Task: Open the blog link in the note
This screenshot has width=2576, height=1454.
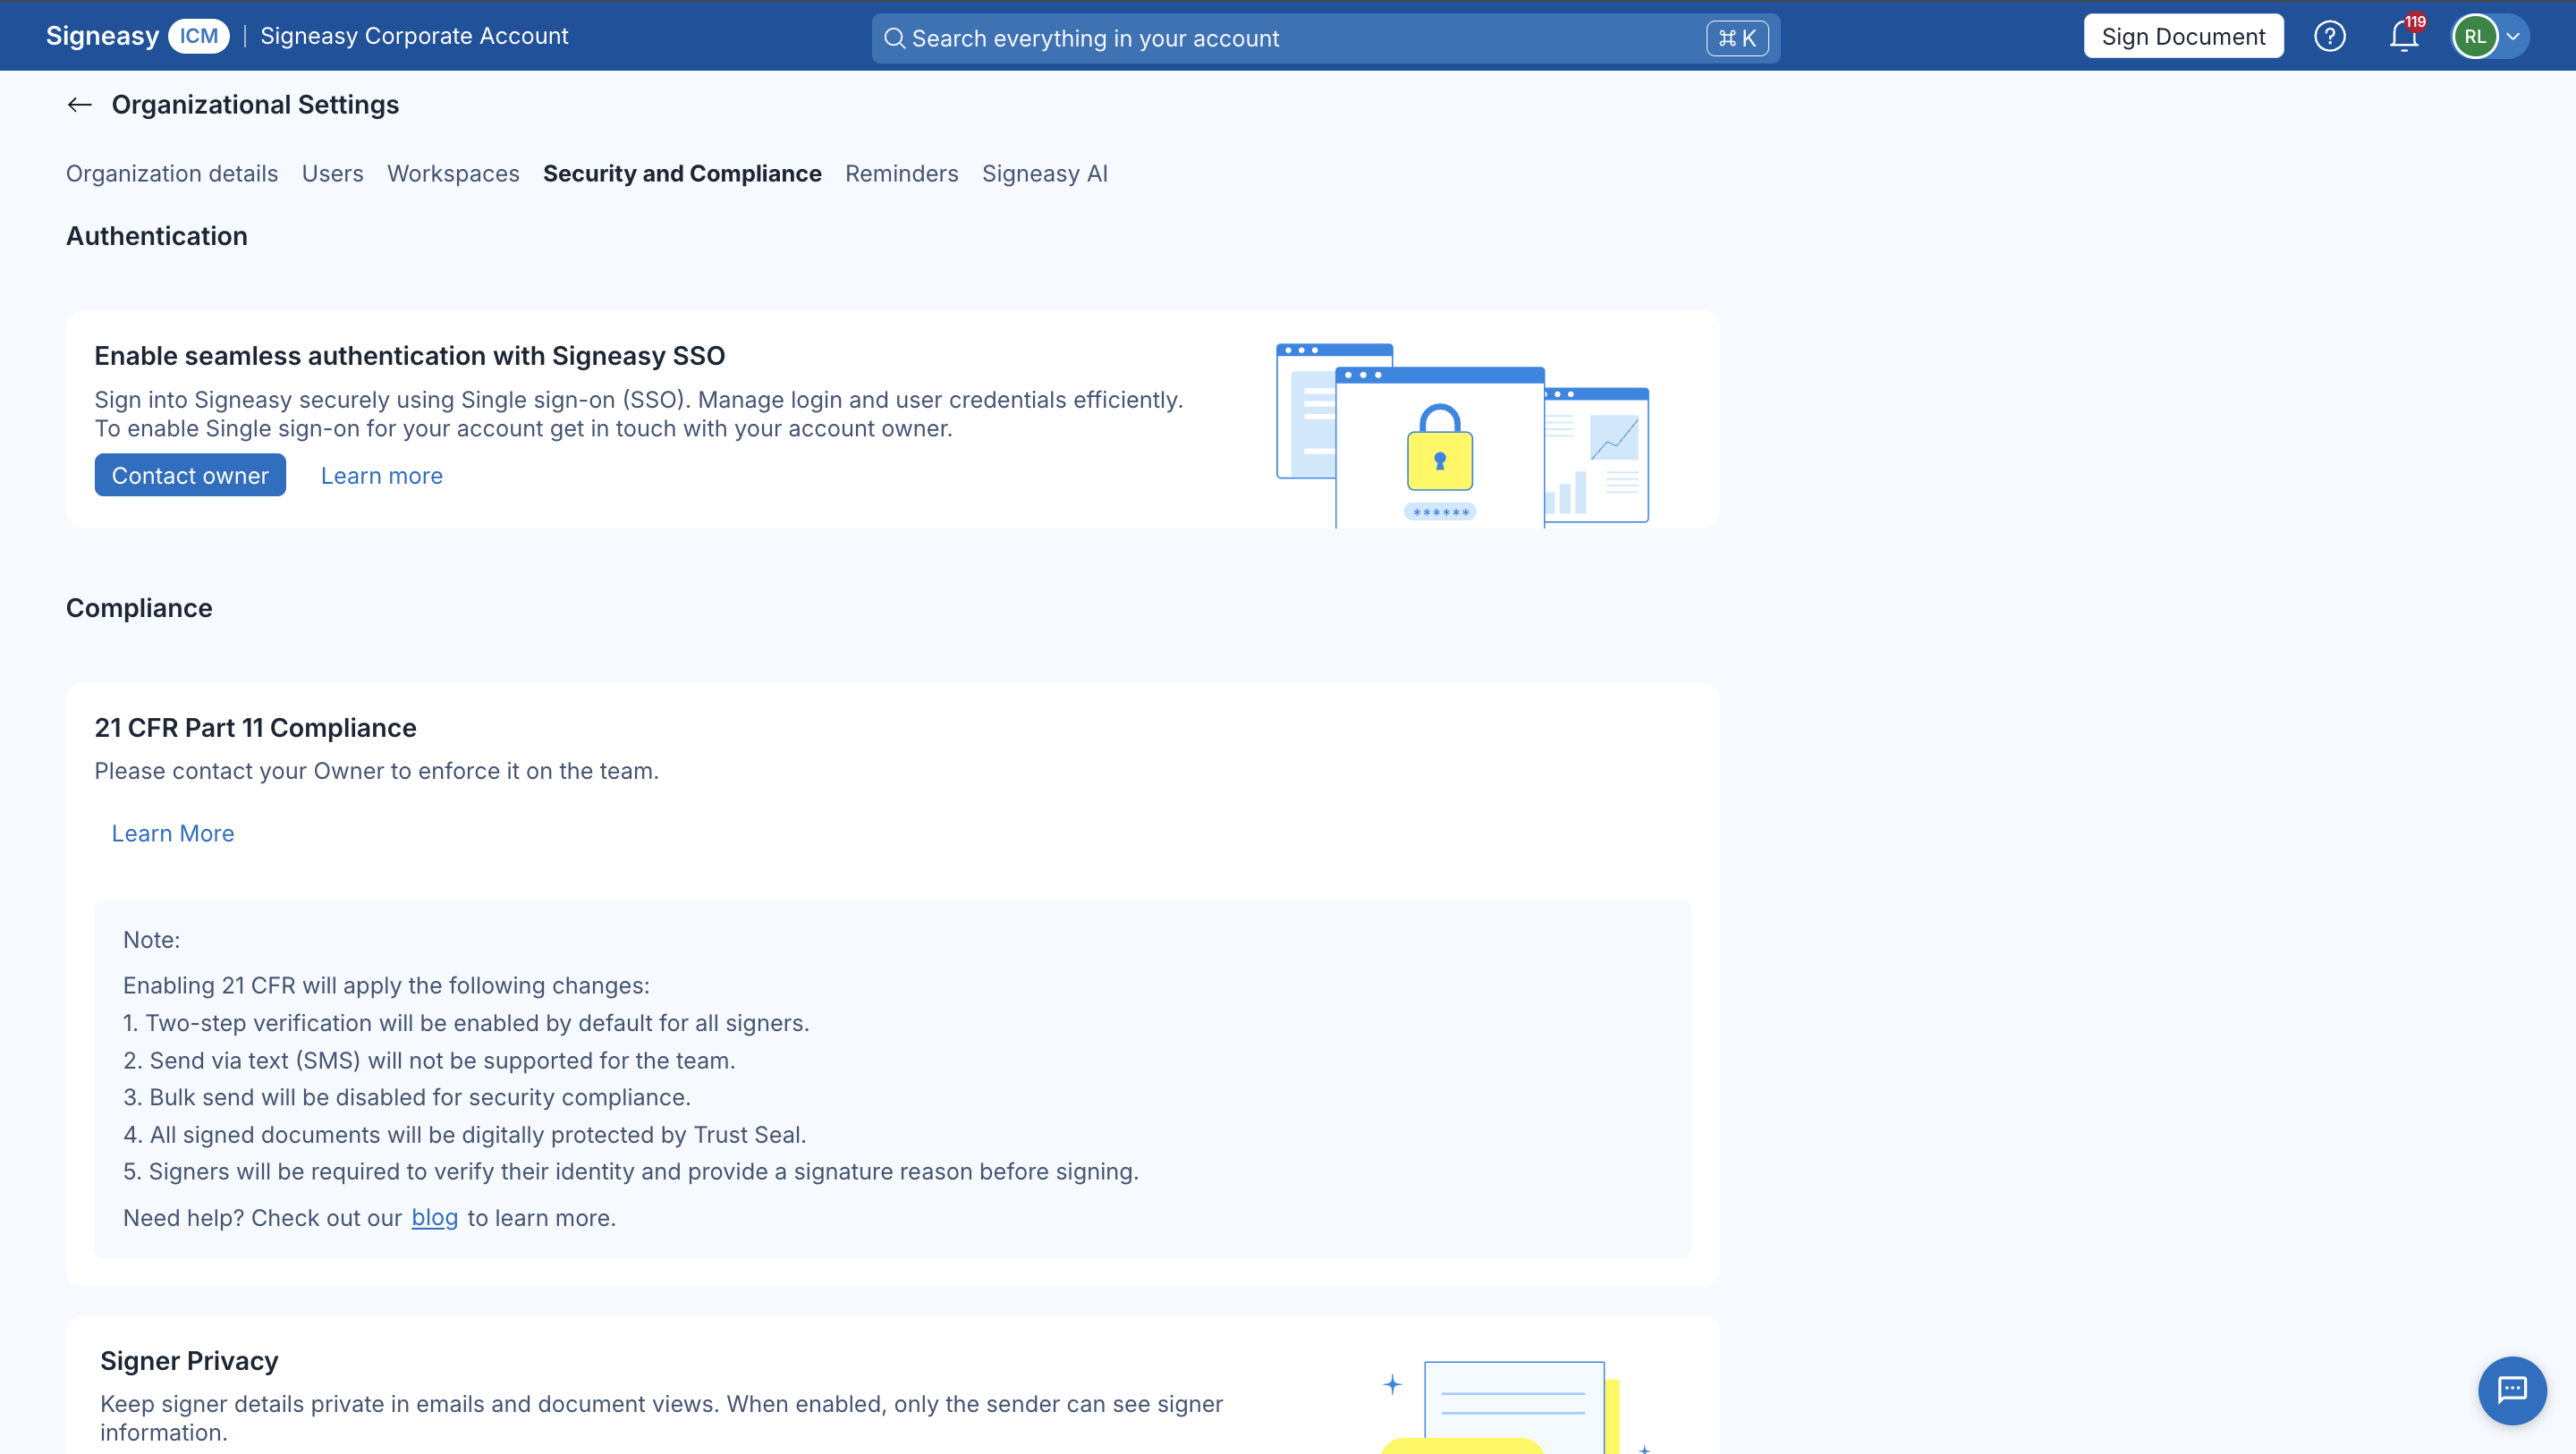Action: (x=434, y=1218)
